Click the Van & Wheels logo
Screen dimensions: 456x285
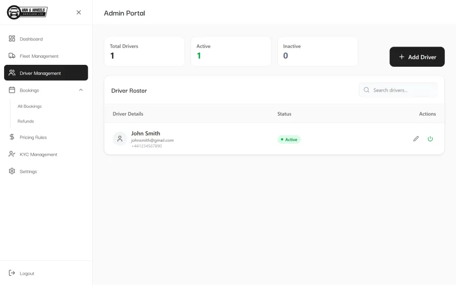point(27,12)
